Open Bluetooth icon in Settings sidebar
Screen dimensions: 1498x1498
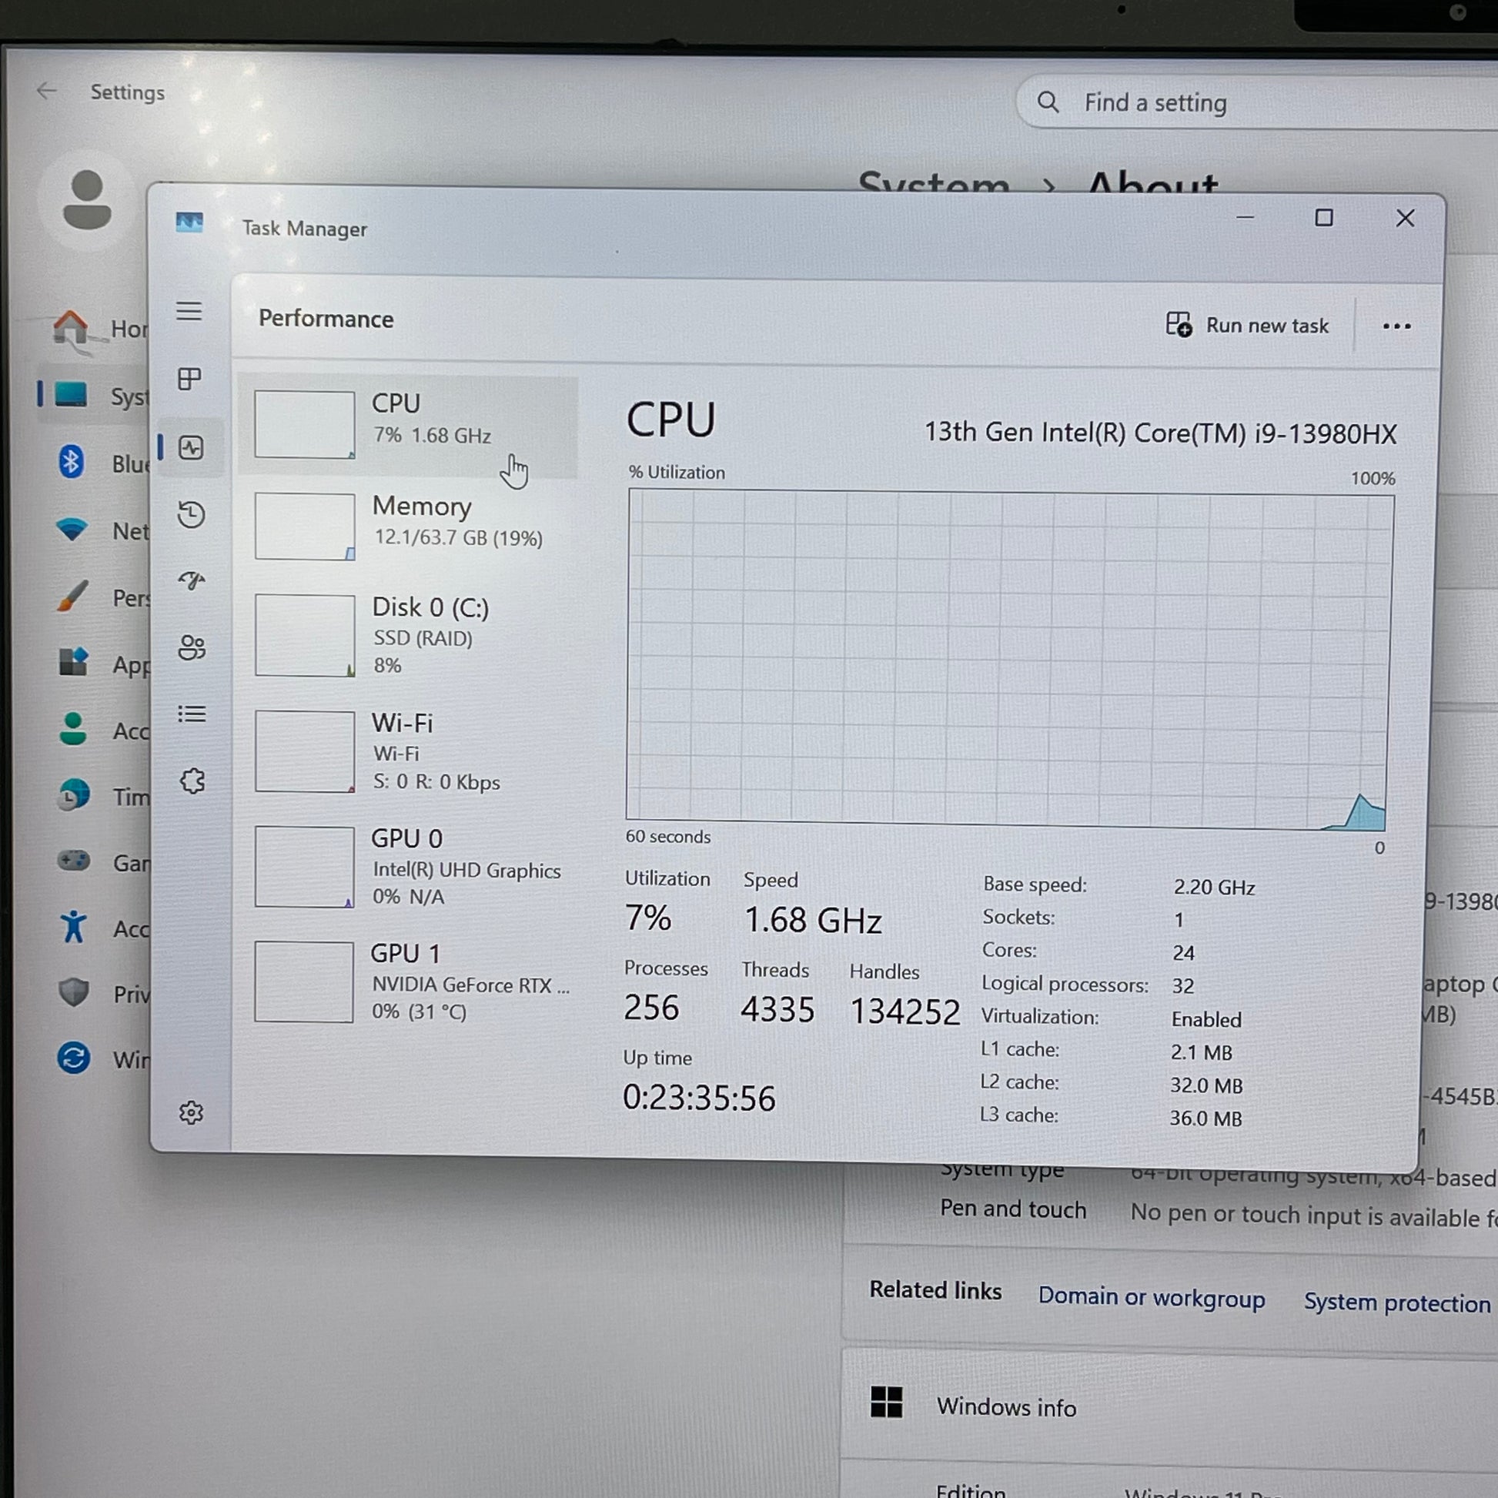pos(72,461)
